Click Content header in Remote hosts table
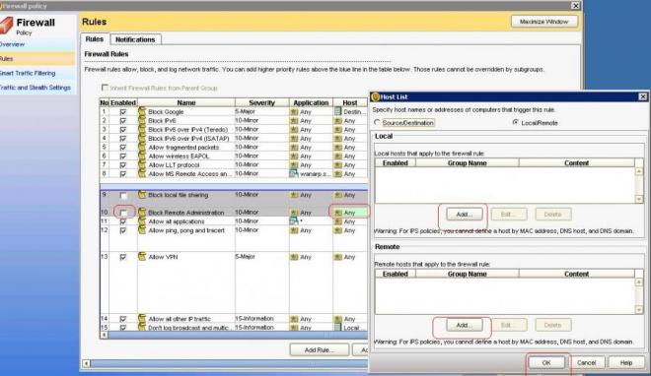The height and width of the screenshot is (376, 651). (576, 274)
